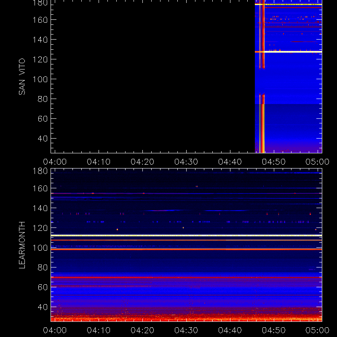337x337 pixels.
Task: Click the 140 frequency label on San Vito axis
Action: point(40,40)
